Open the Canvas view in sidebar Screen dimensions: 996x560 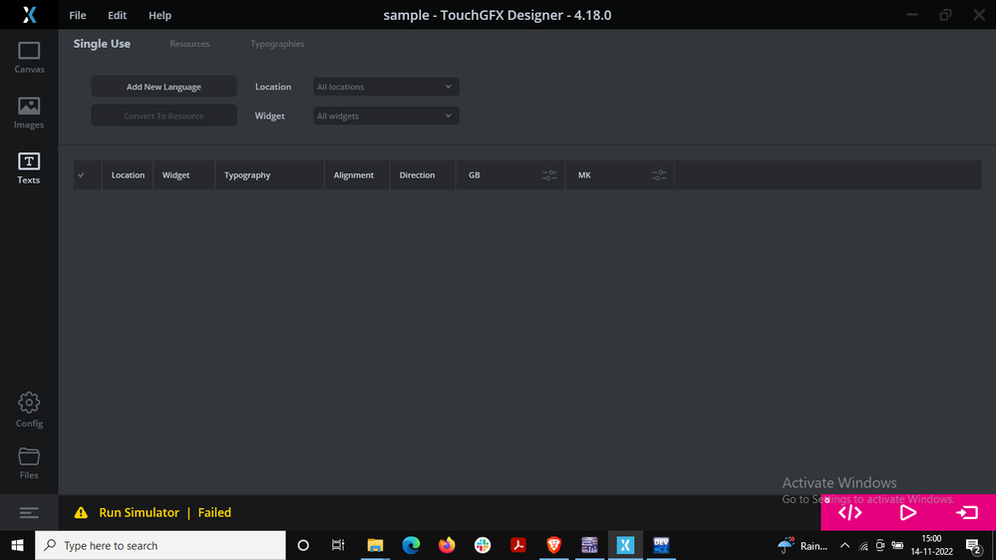(29, 57)
